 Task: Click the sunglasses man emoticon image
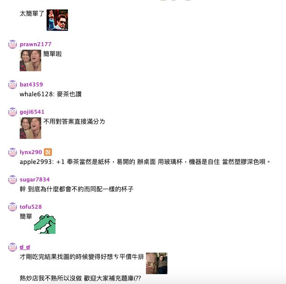point(57,20)
